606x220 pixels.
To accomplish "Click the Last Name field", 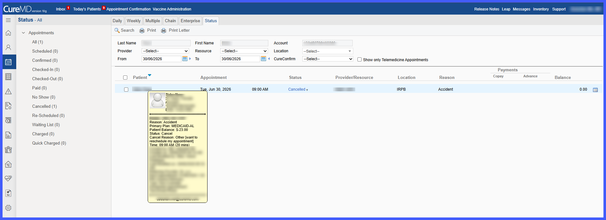I will click(166, 43).
